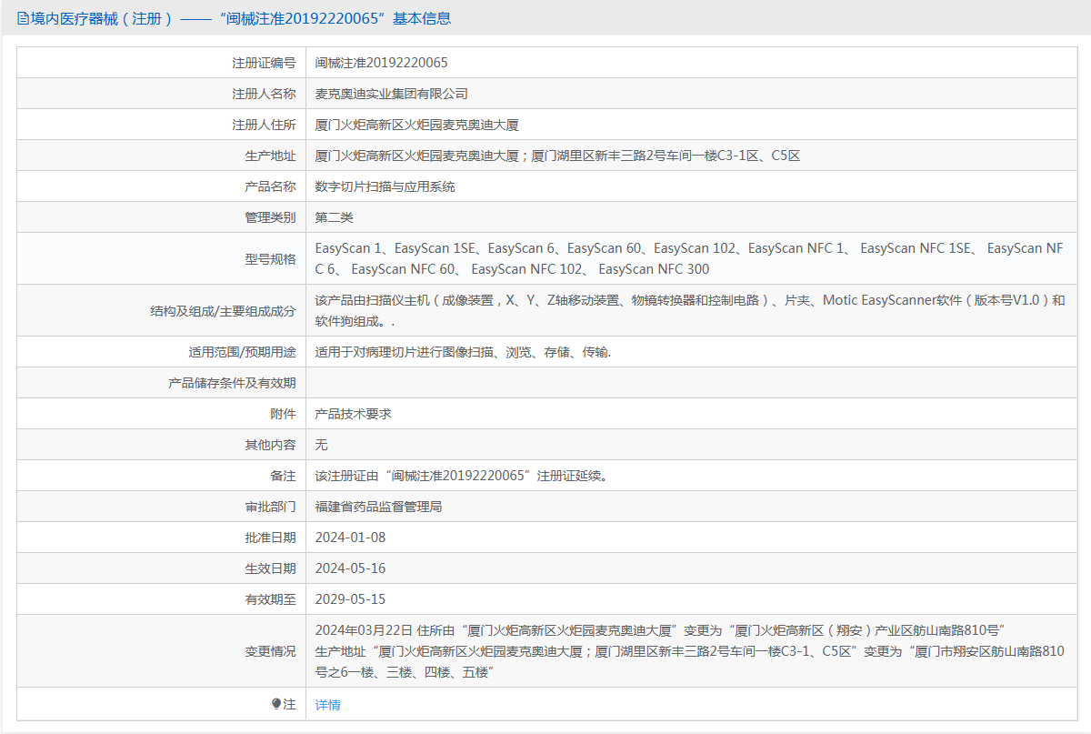Screen dimensions: 1091x734
Task: Click effective date 2024-05-16
Action: click(350, 568)
